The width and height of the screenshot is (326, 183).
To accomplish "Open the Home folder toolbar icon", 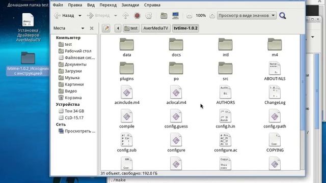I will 164,16.
